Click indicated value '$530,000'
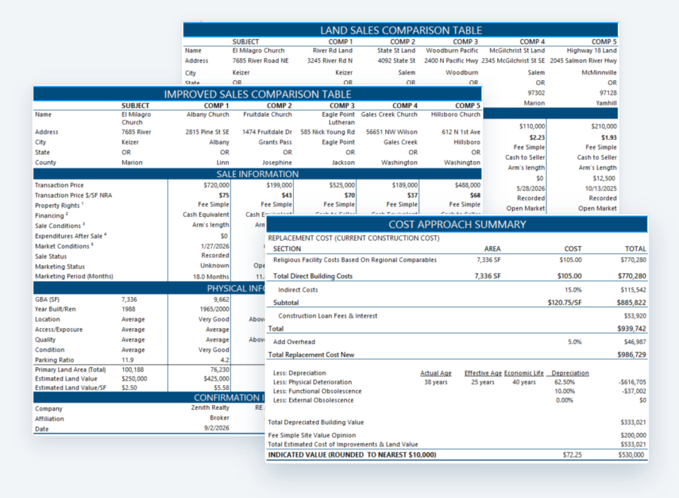Image resolution: width=679 pixels, height=498 pixels. 631,455
